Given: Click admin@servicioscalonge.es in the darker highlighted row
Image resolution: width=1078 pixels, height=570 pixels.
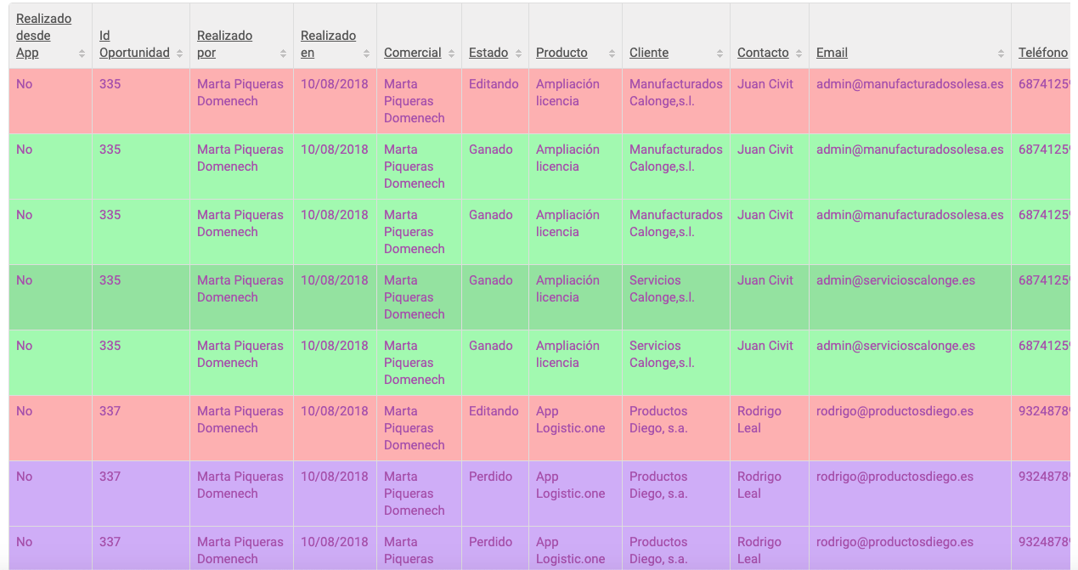Looking at the screenshot, I should pyautogui.click(x=895, y=280).
